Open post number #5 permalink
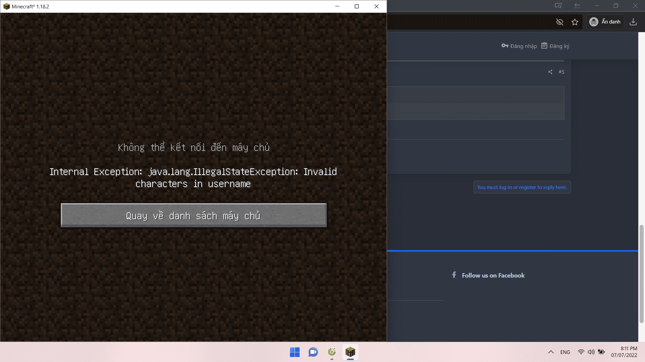The image size is (645, 362). click(x=561, y=72)
